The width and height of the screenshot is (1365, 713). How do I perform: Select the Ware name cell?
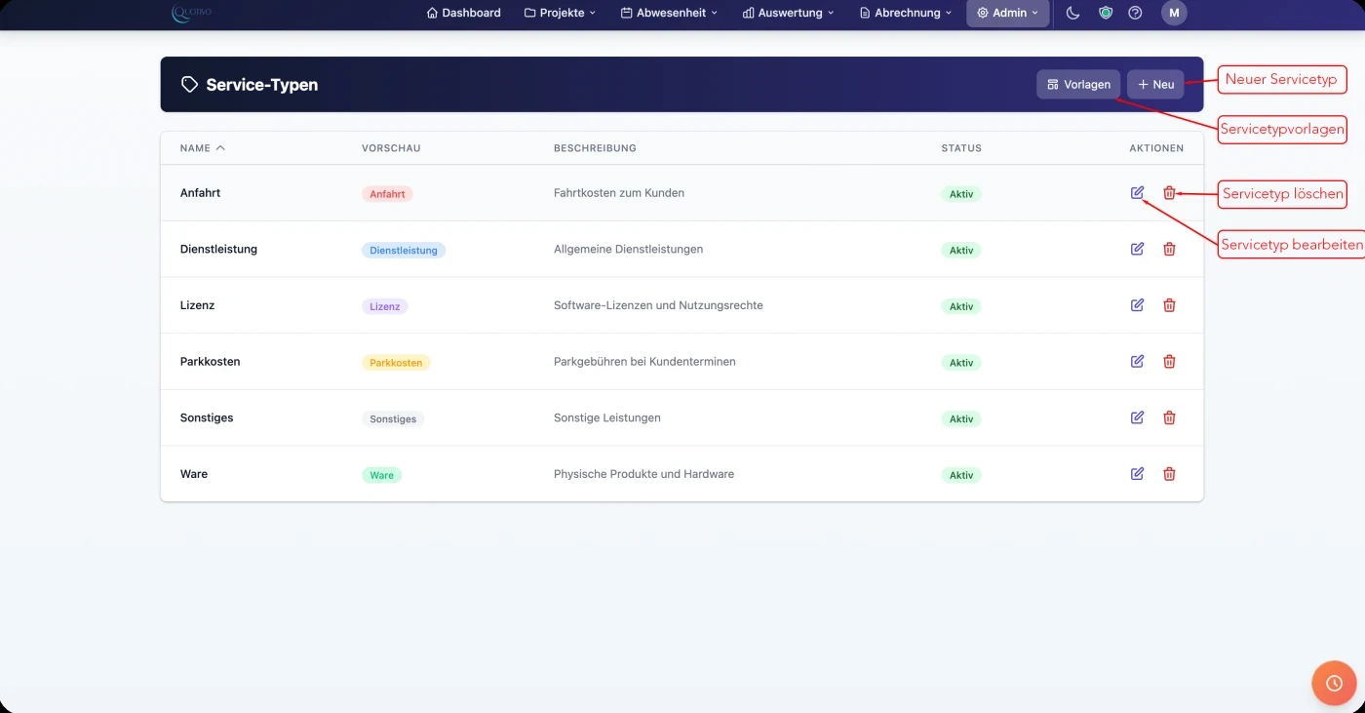point(194,474)
